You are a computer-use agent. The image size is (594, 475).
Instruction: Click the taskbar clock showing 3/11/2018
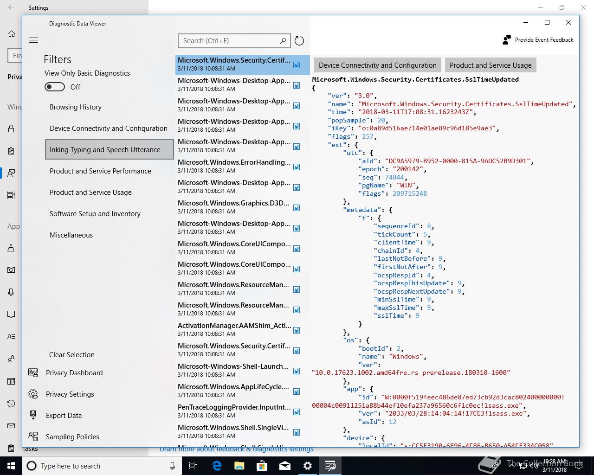pyautogui.click(x=555, y=466)
